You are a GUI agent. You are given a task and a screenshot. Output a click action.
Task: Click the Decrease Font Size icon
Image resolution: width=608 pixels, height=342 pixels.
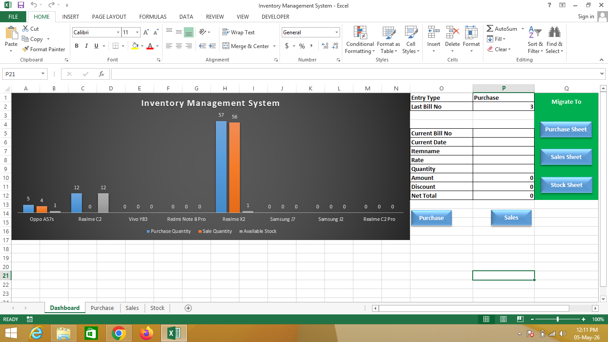[156, 33]
